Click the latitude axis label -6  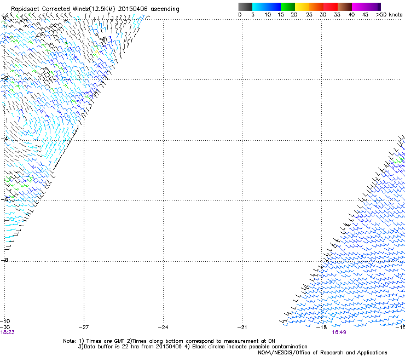coord(4,199)
